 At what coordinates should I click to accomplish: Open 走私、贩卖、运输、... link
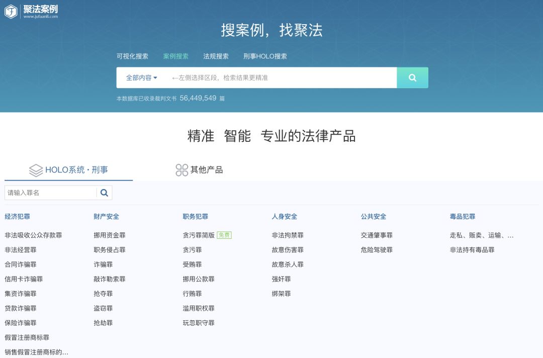pyautogui.click(x=482, y=235)
